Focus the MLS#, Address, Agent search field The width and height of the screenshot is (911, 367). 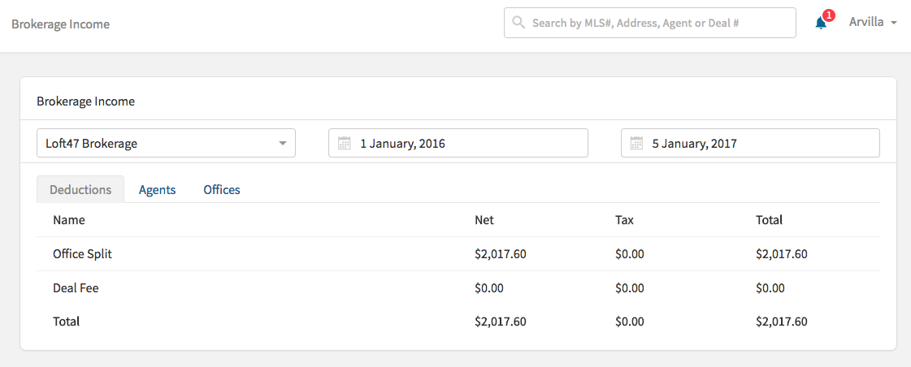[x=658, y=24]
